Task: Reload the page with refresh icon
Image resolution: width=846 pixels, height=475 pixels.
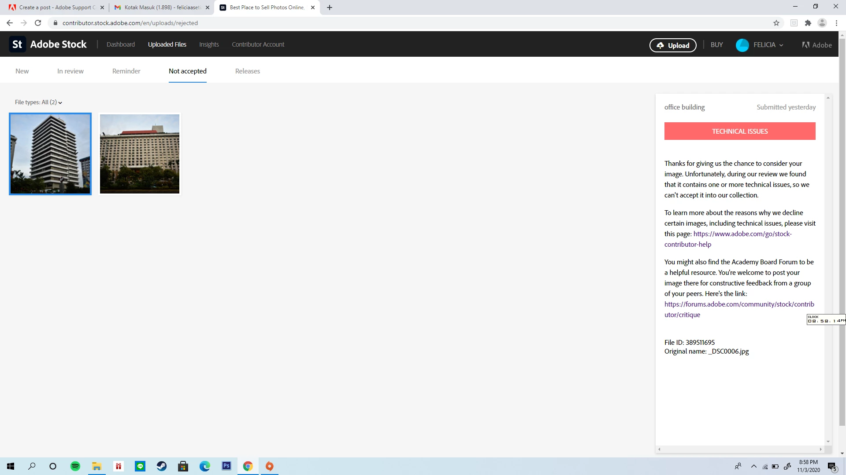Action: (38, 23)
